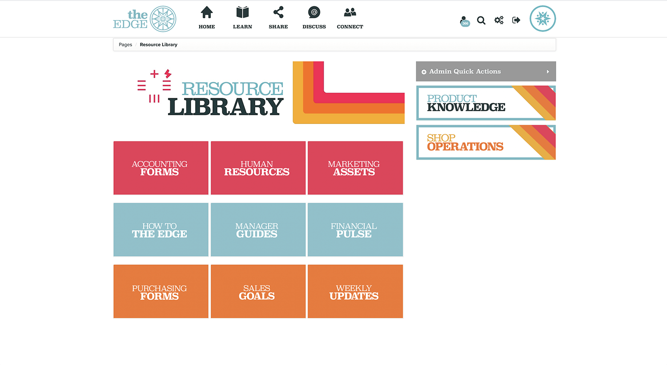The width and height of the screenshot is (667, 365).
Task: Expand the Admin Quick Actions panel
Action: 486,72
